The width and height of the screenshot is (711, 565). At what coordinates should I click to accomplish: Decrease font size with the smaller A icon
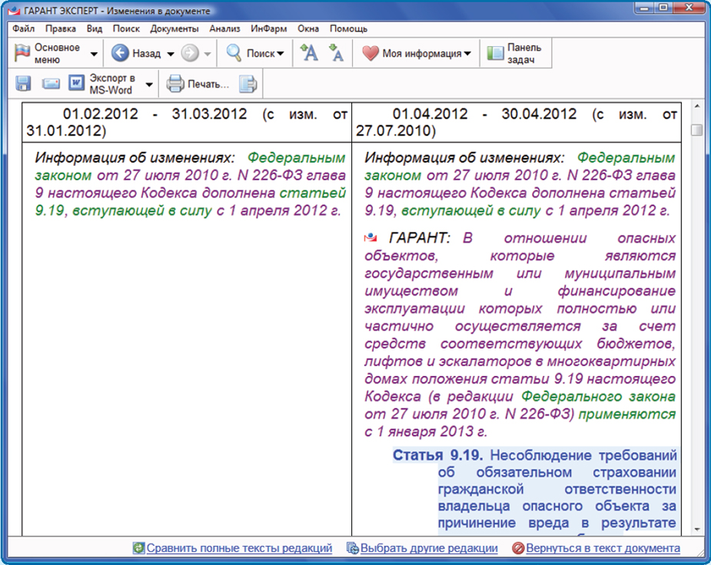[336, 54]
